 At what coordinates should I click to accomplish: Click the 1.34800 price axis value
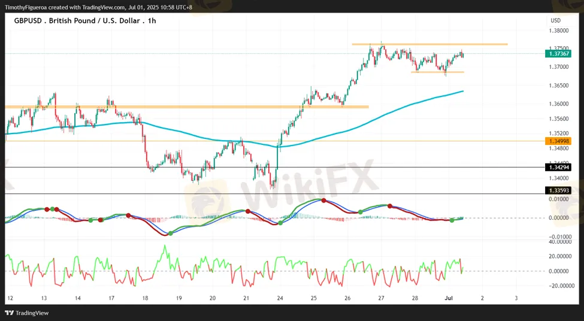(559, 148)
